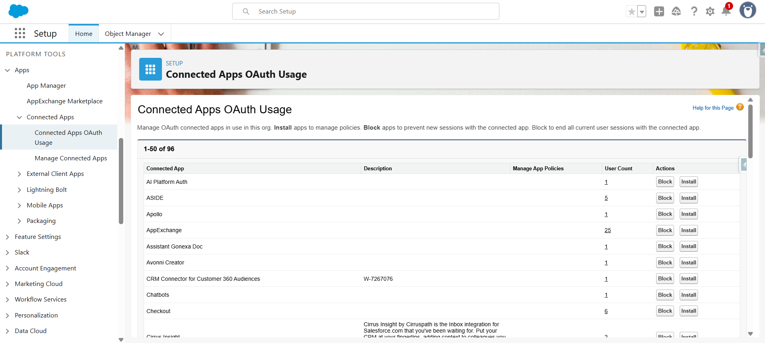Open the Setup gear menu
The image size is (765, 343).
(x=710, y=12)
